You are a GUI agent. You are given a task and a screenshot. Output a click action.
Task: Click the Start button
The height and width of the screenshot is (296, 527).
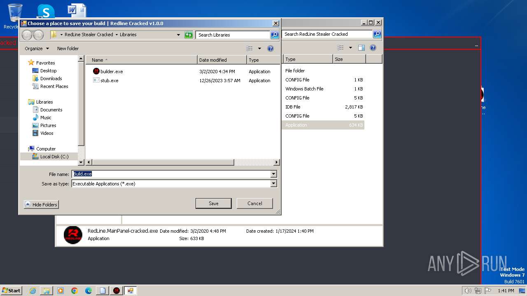tap(11, 290)
